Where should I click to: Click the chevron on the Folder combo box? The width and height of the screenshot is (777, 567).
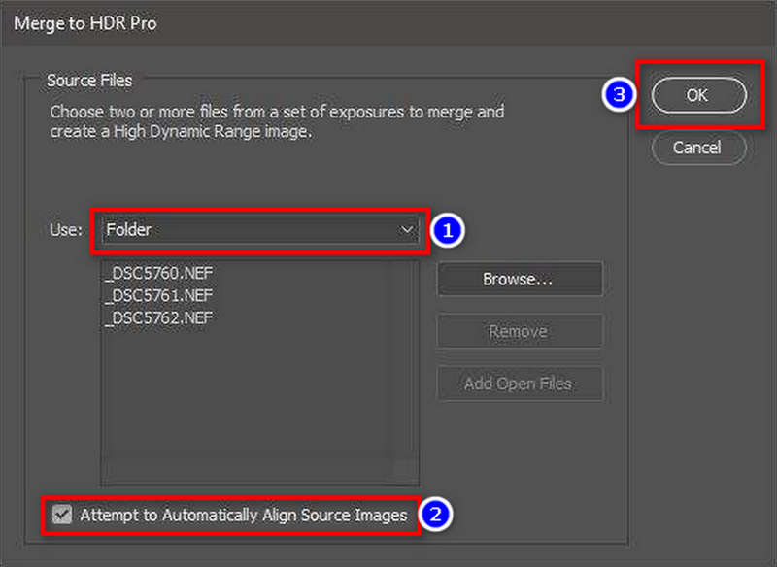pyautogui.click(x=407, y=229)
